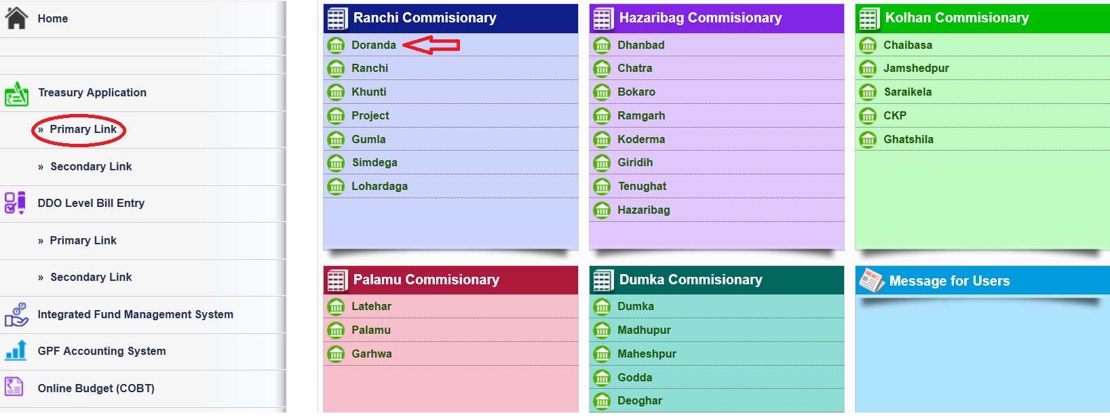Click the Dumka Commisionary header icon
Viewport: 1110px width, 420px height.
coord(603,280)
